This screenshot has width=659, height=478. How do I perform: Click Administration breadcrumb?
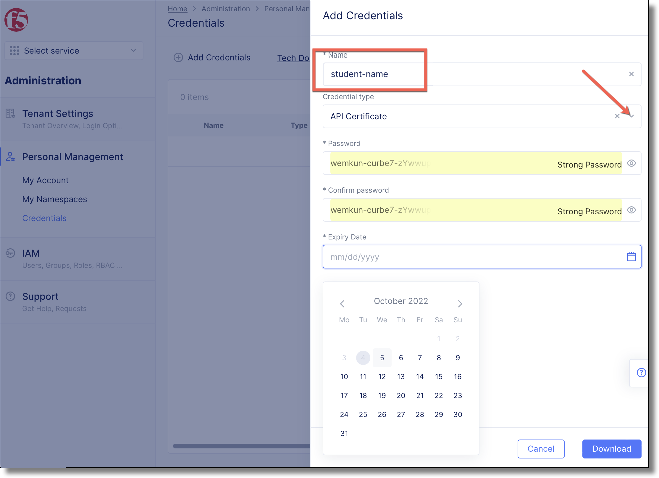click(x=226, y=9)
